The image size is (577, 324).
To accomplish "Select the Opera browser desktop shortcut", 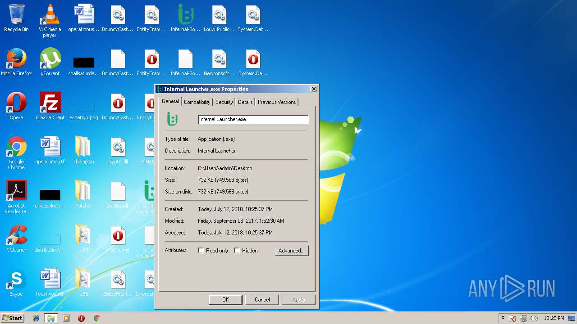I will pyautogui.click(x=16, y=106).
